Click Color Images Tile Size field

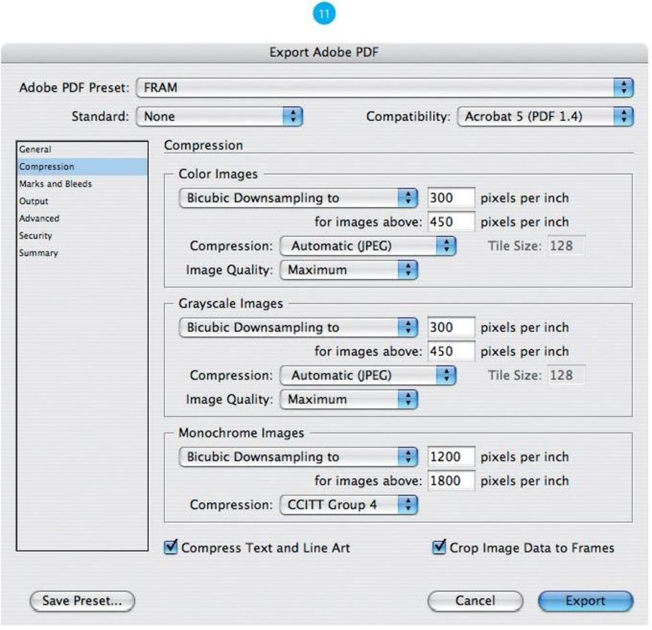point(566,246)
